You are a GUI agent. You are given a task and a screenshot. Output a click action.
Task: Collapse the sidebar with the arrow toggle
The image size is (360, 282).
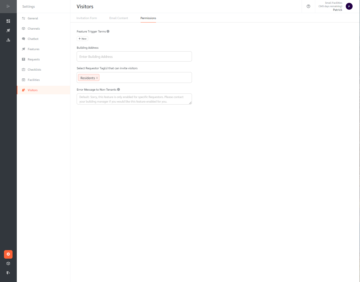pos(8,6)
